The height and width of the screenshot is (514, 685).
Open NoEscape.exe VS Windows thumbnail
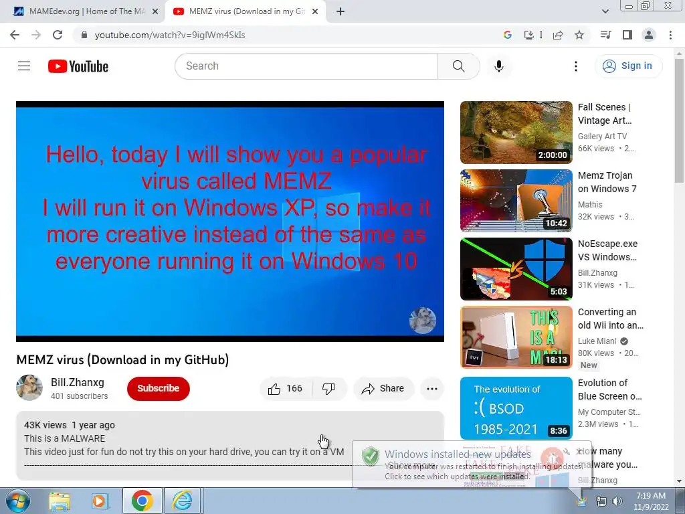tap(516, 269)
